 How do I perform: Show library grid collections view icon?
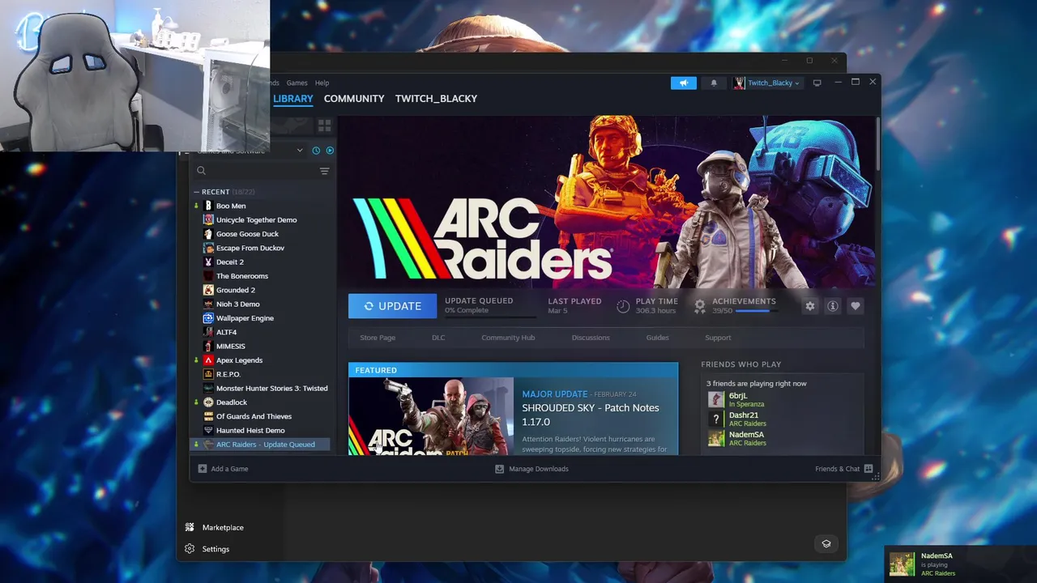[x=324, y=126]
